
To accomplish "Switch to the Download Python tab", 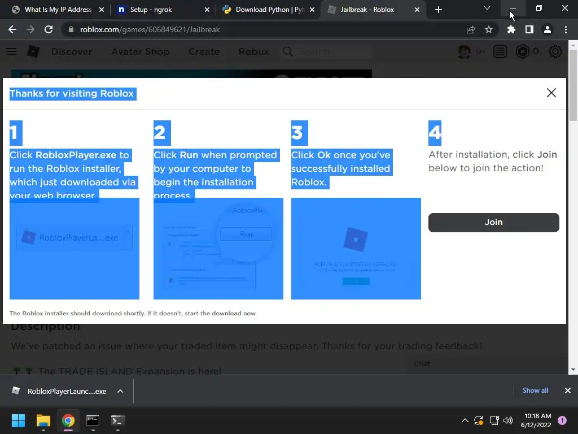I will click(269, 10).
